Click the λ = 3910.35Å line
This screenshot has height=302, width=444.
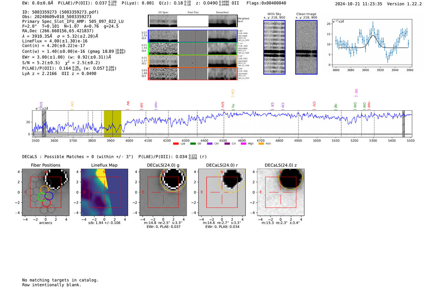point(60,36)
